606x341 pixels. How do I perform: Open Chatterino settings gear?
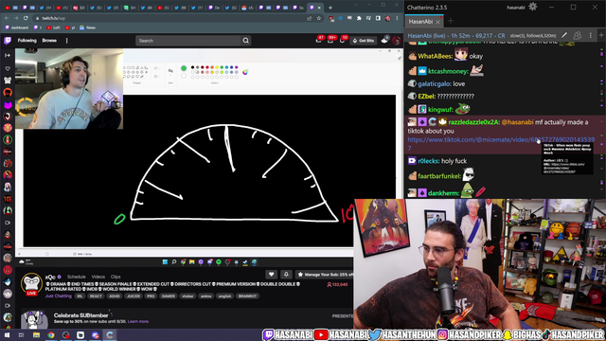(532, 7)
